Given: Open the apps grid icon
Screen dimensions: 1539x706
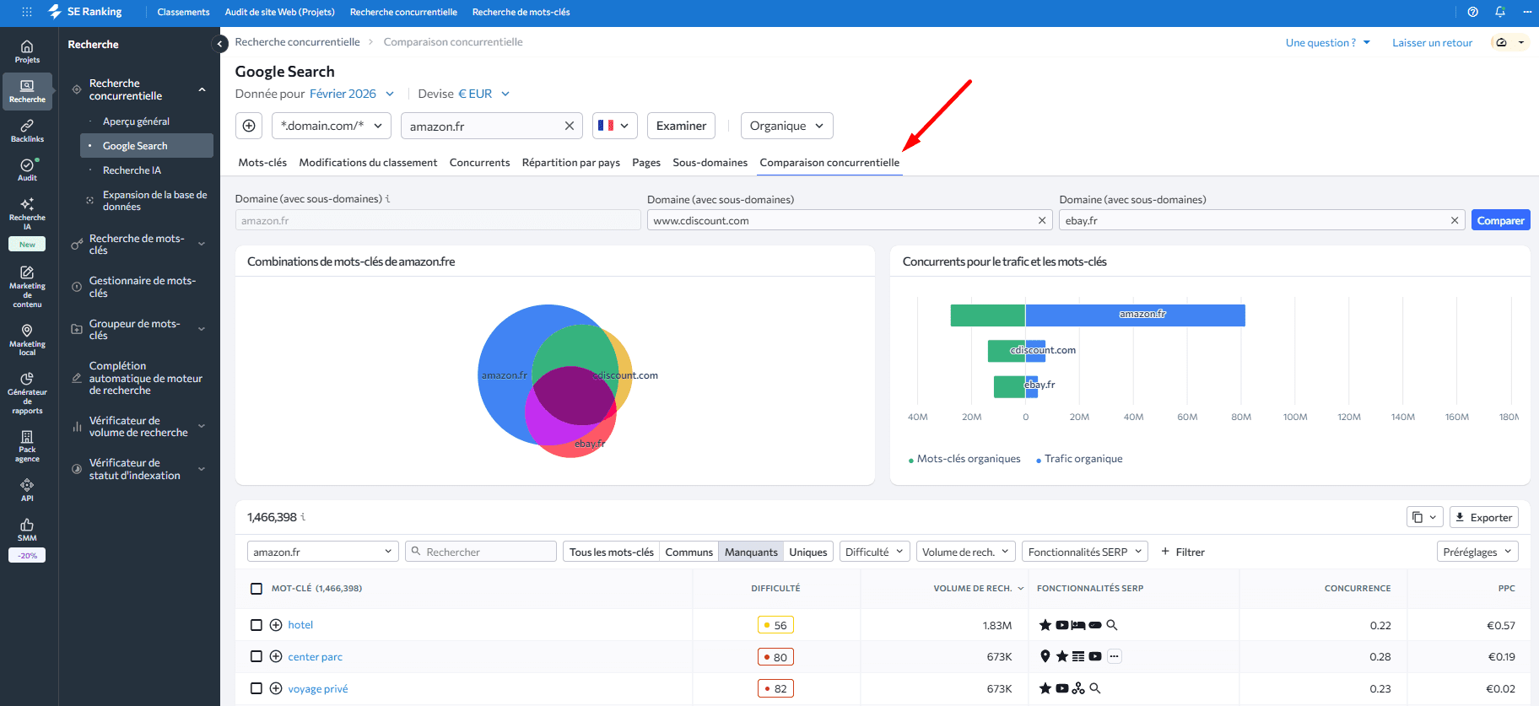Looking at the screenshot, I should (x=27, y=12).
